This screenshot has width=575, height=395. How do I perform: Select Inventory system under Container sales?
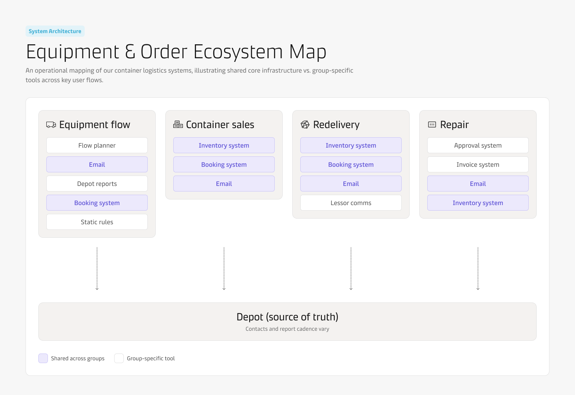pyautogui.click(x=224, y=145)
